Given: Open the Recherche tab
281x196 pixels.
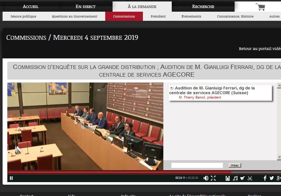Looking at the screenshot, I should coord(203,7).
